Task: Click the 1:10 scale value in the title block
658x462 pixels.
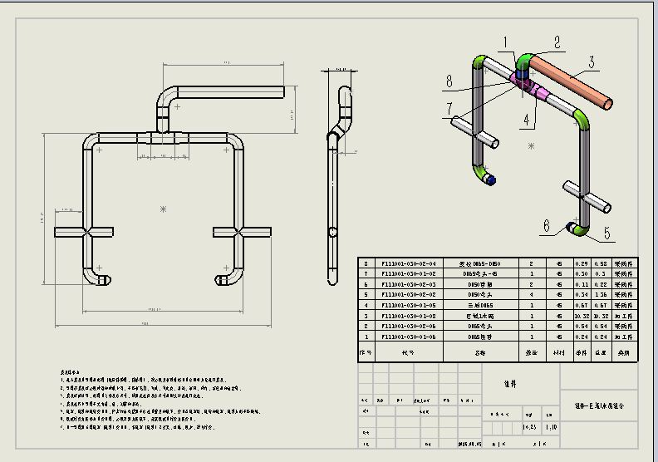Action: (x=551, y=427)
